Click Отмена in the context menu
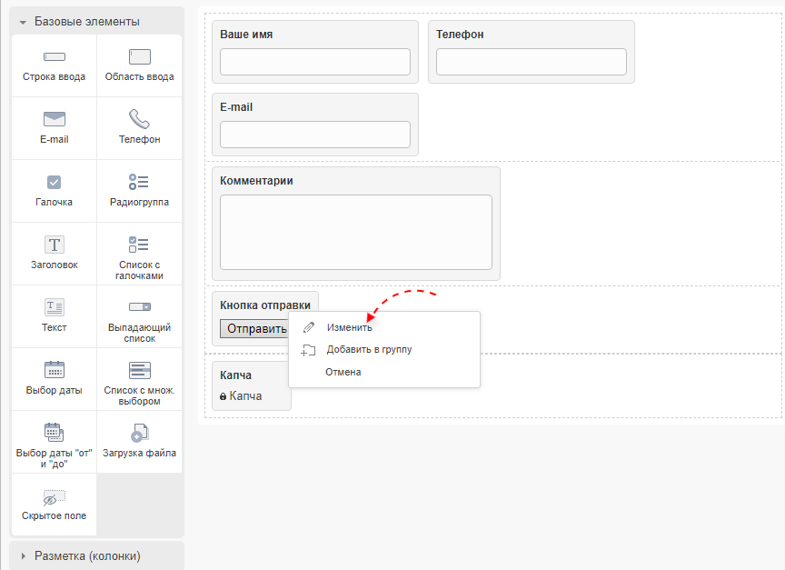785x570 pixels. coord(343,372)
